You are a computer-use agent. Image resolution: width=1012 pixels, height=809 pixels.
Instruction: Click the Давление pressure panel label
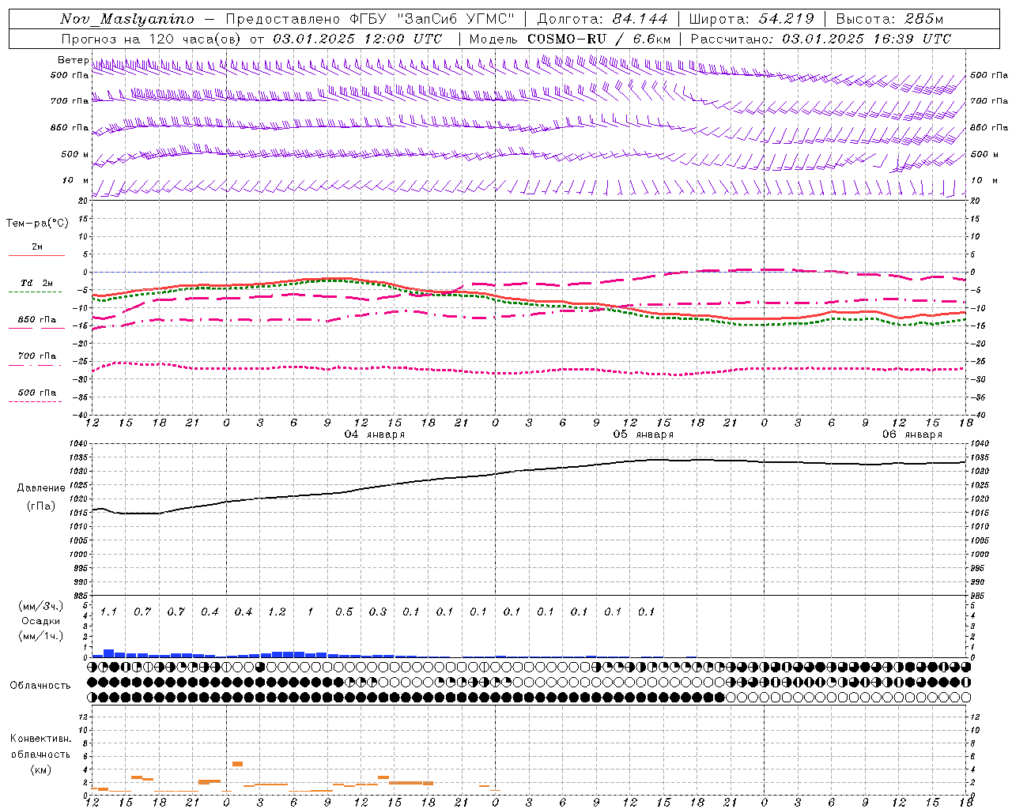point(41,488)
